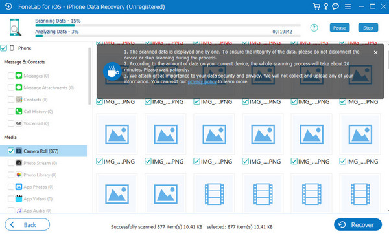Click the Photo Stream icon
This screenshot has width=389, height=234.
(x=19, y=163)
